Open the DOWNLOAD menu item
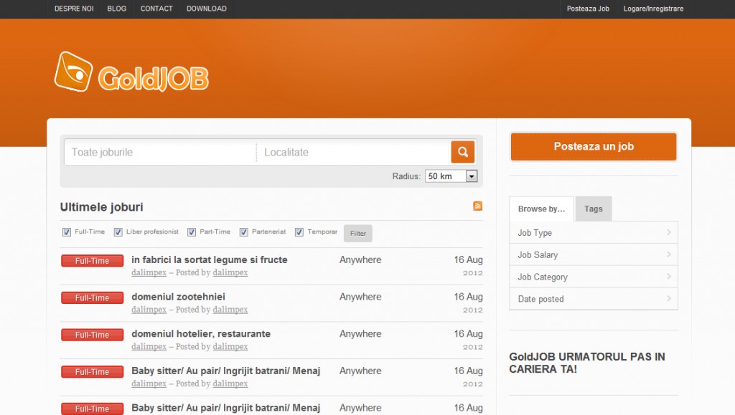 pyautogui.click(x=207, y=9)
